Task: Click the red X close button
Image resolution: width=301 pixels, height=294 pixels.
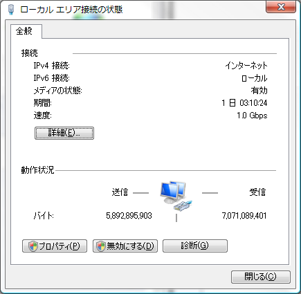Action: 281,7
